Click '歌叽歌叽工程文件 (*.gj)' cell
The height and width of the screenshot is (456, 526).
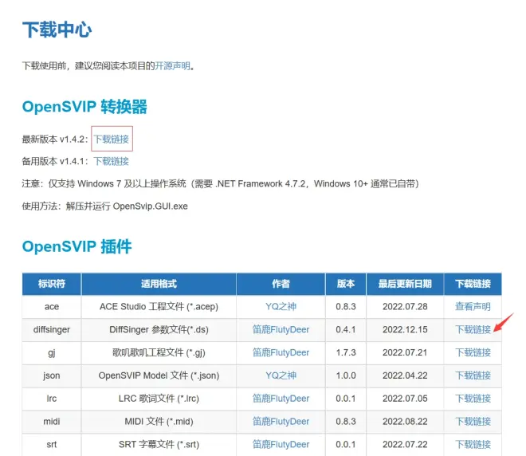[x=159, y=352]
